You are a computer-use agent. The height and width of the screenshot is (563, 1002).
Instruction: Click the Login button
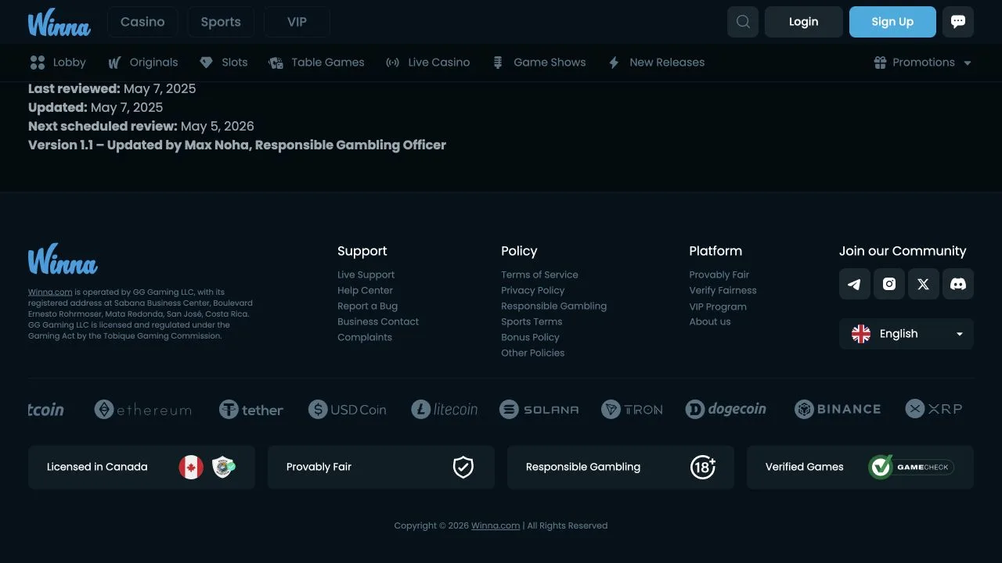click(x=804, y=22)
